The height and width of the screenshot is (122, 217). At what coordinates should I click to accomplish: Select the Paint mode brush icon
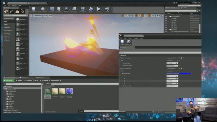pyautogui.click(x=12, y=11)
